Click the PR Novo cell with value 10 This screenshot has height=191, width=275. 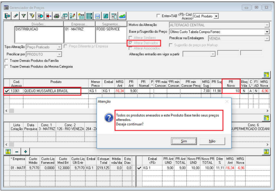pos(231,91)
